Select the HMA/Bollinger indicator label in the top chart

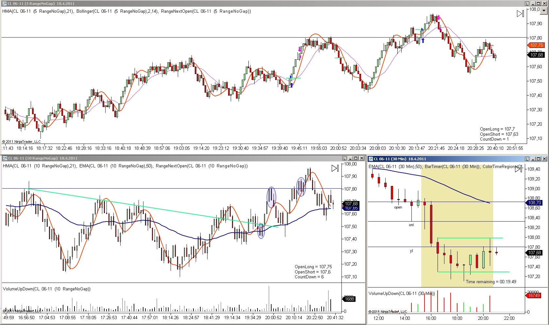pyautogui.click(x=126, y=11)
